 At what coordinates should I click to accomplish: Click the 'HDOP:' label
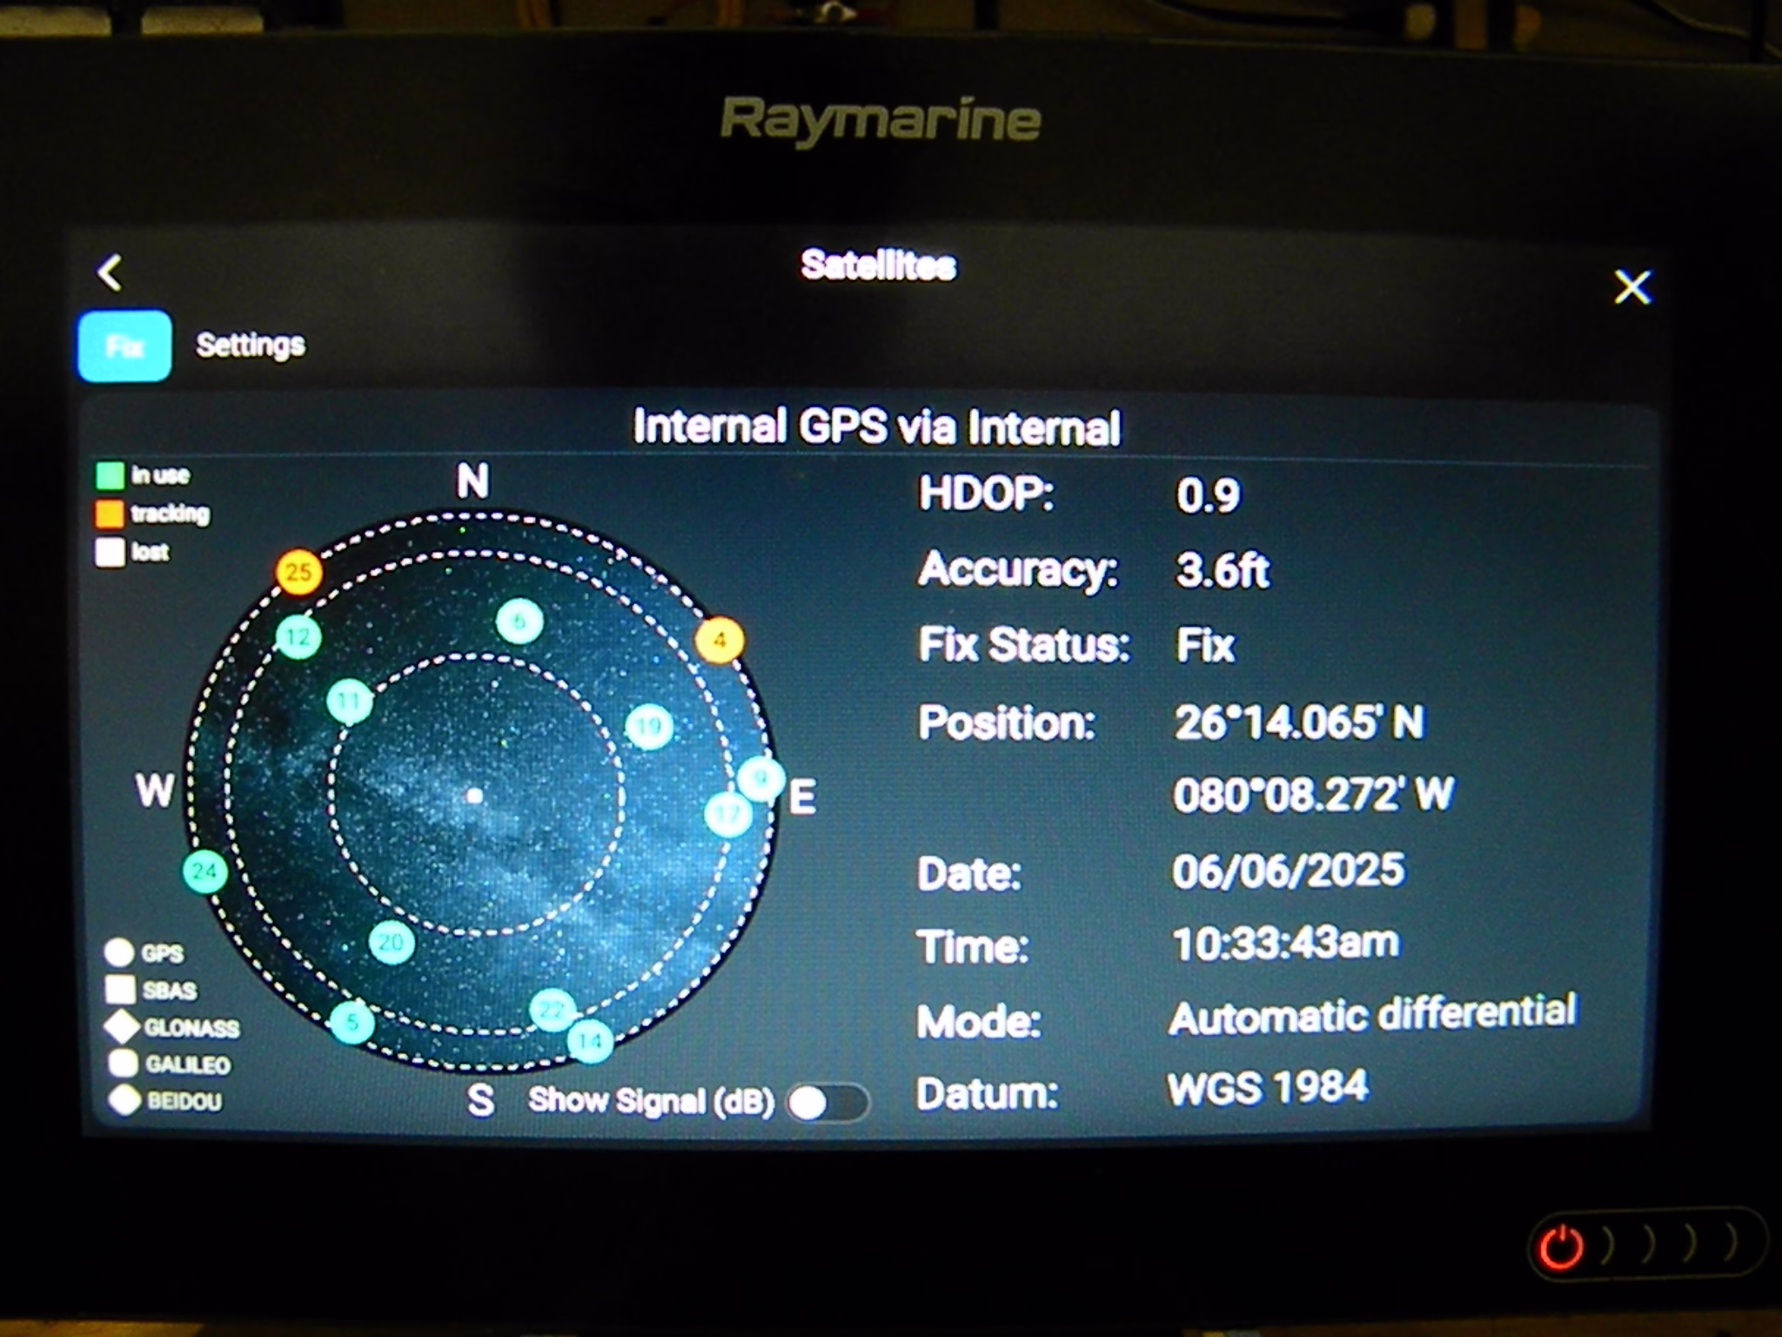(x=986, y=494)
